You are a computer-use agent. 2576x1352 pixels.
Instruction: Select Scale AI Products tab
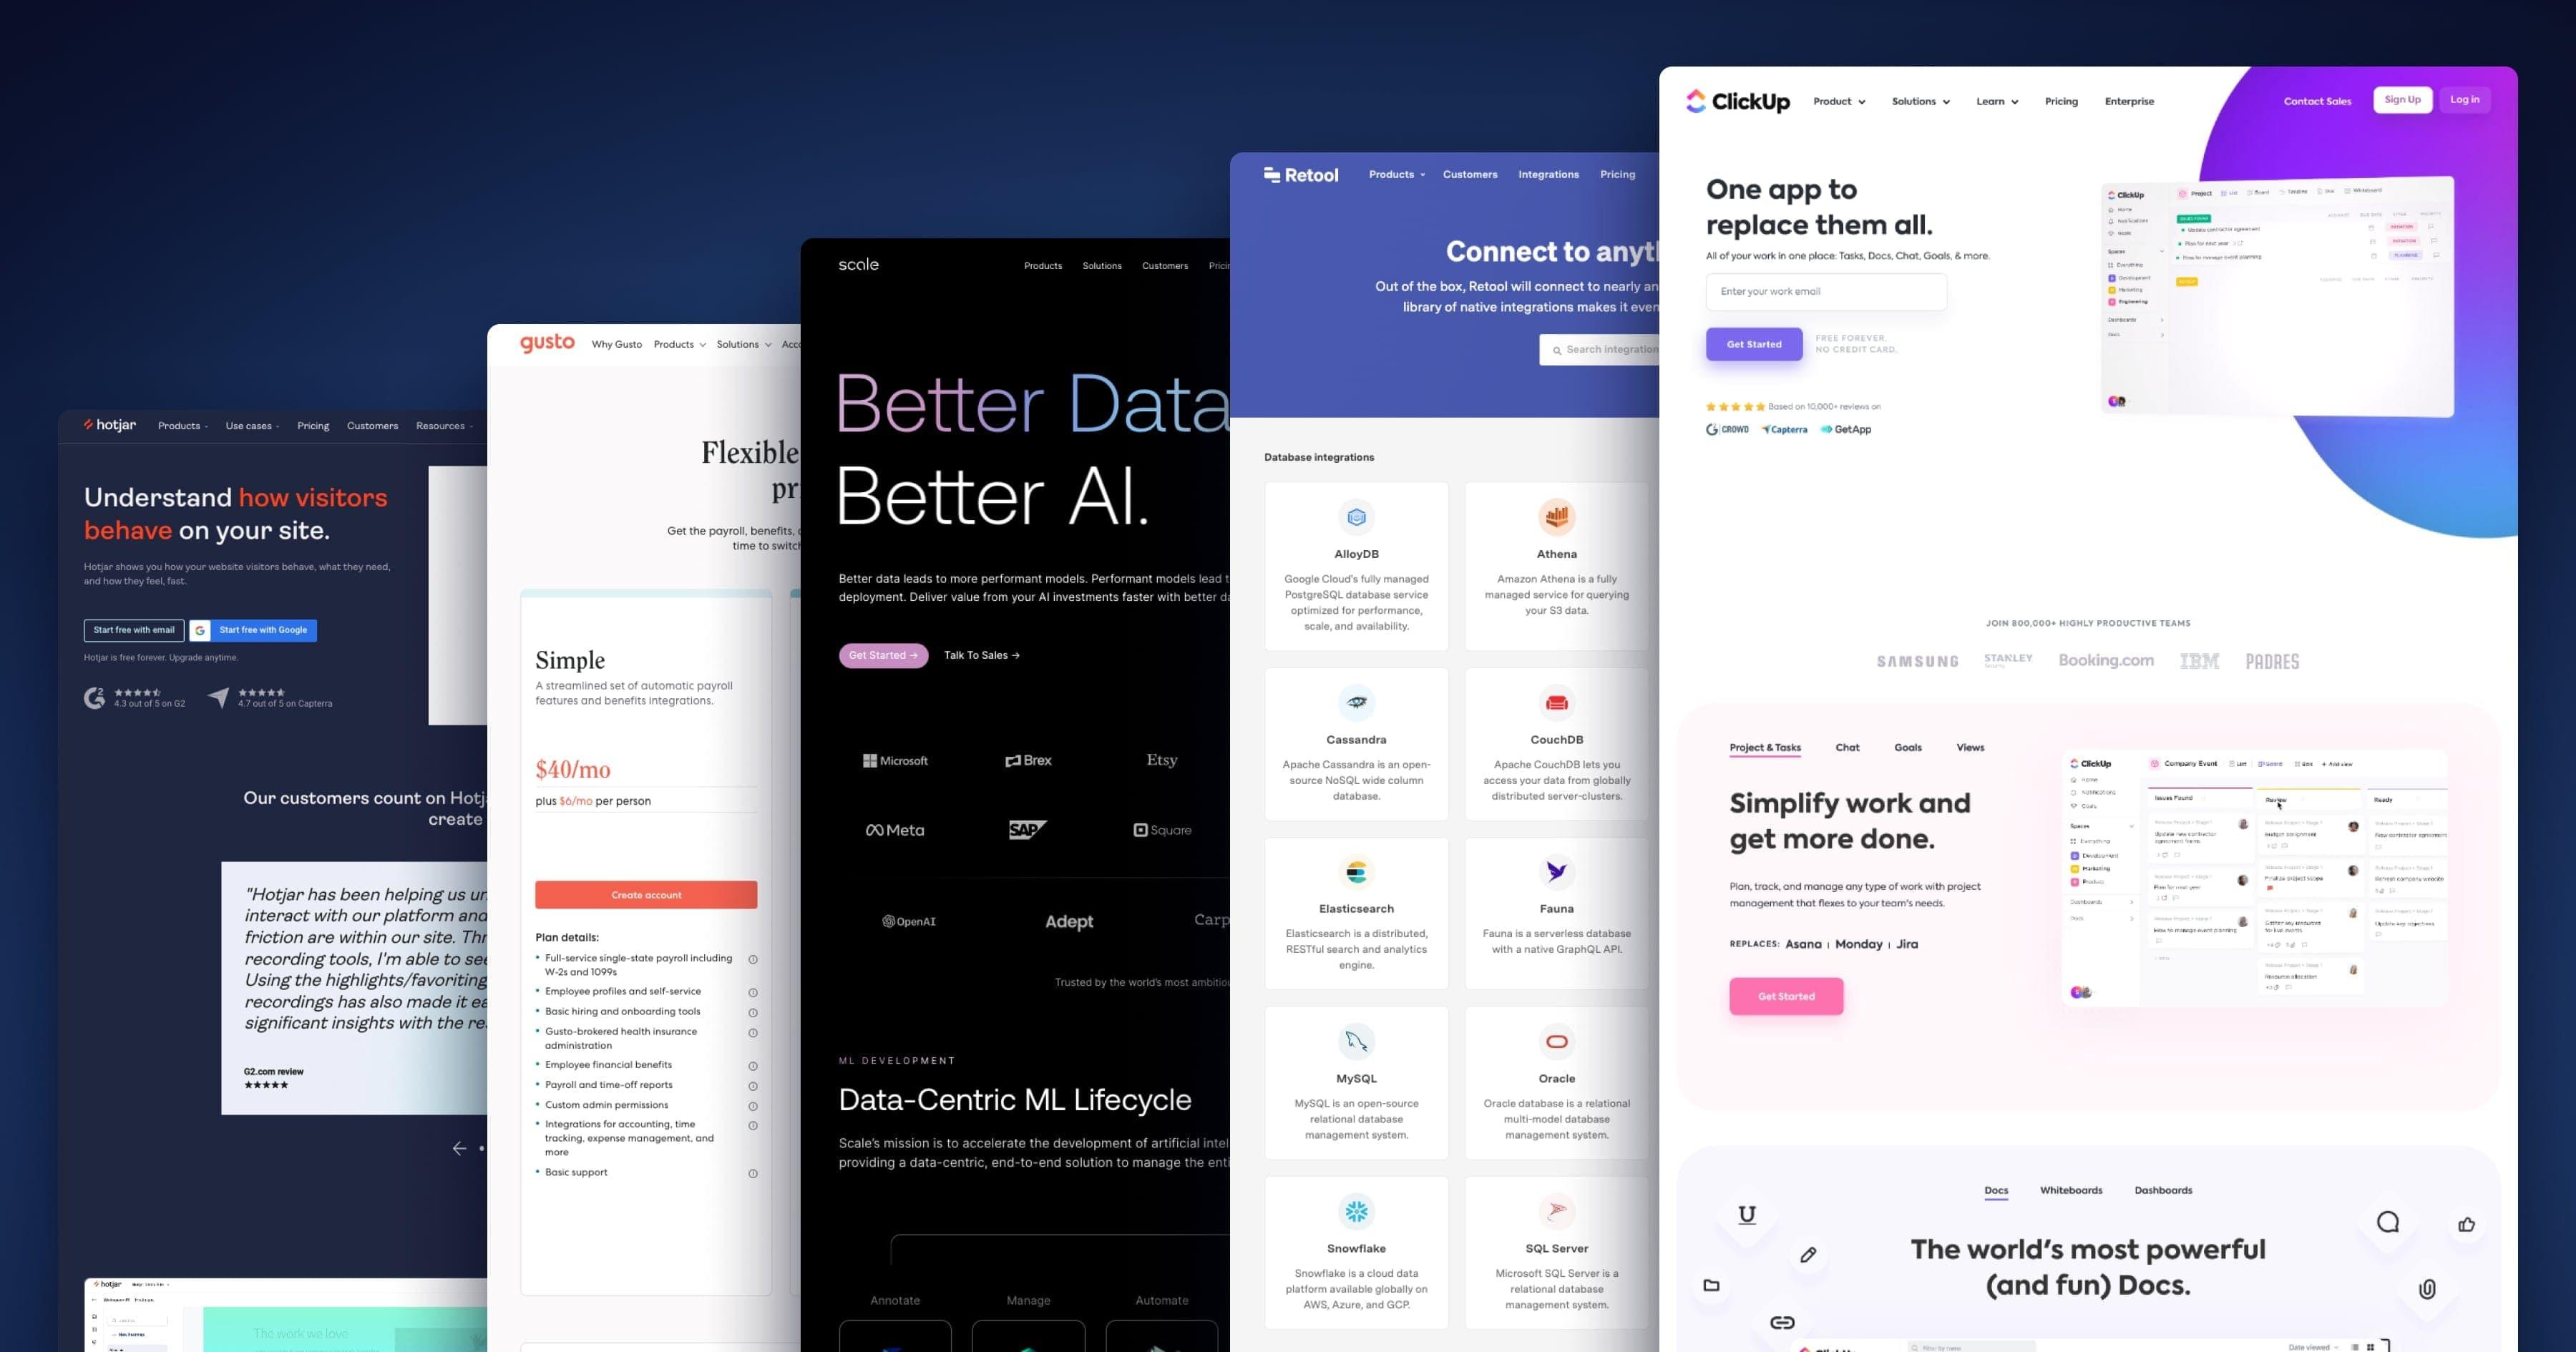[1041, 265]
